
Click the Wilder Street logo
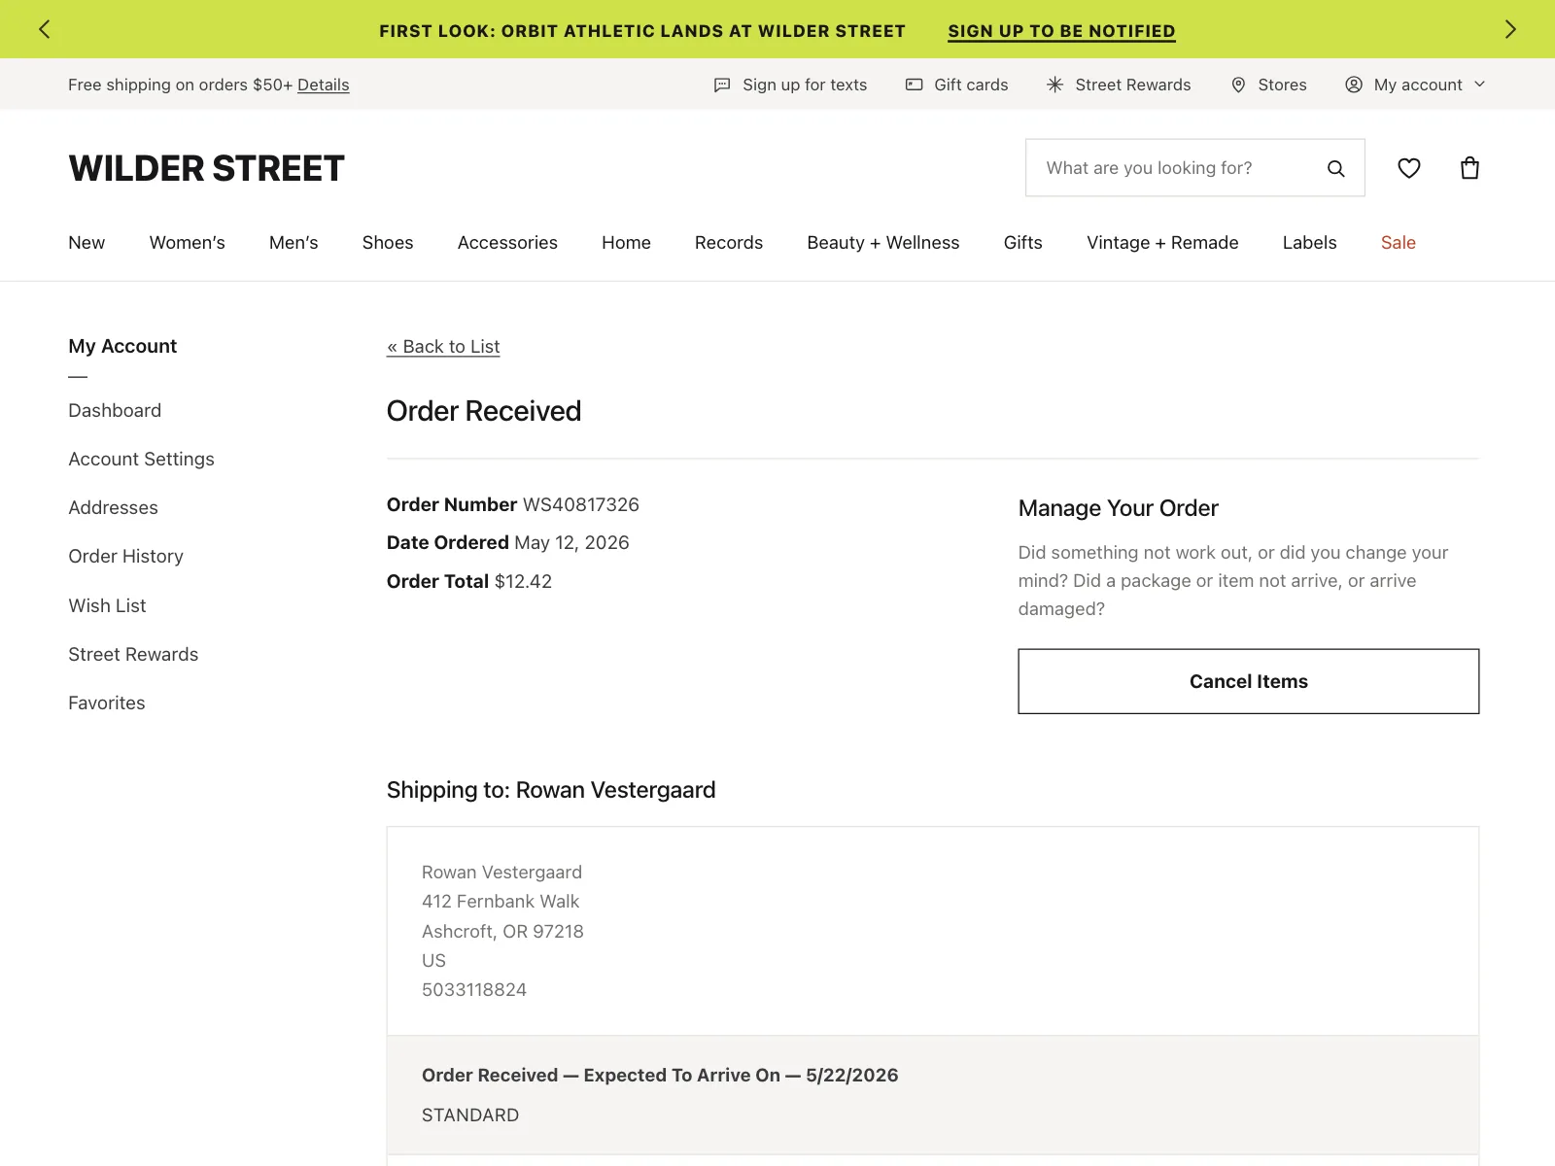207,168
